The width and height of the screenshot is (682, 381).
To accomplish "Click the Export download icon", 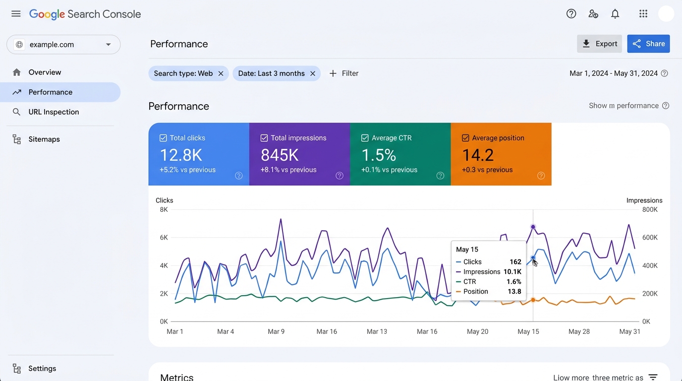I will pos(586,44).
